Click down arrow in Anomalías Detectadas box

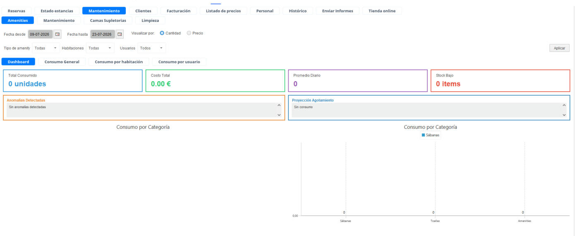coord(279,115)
